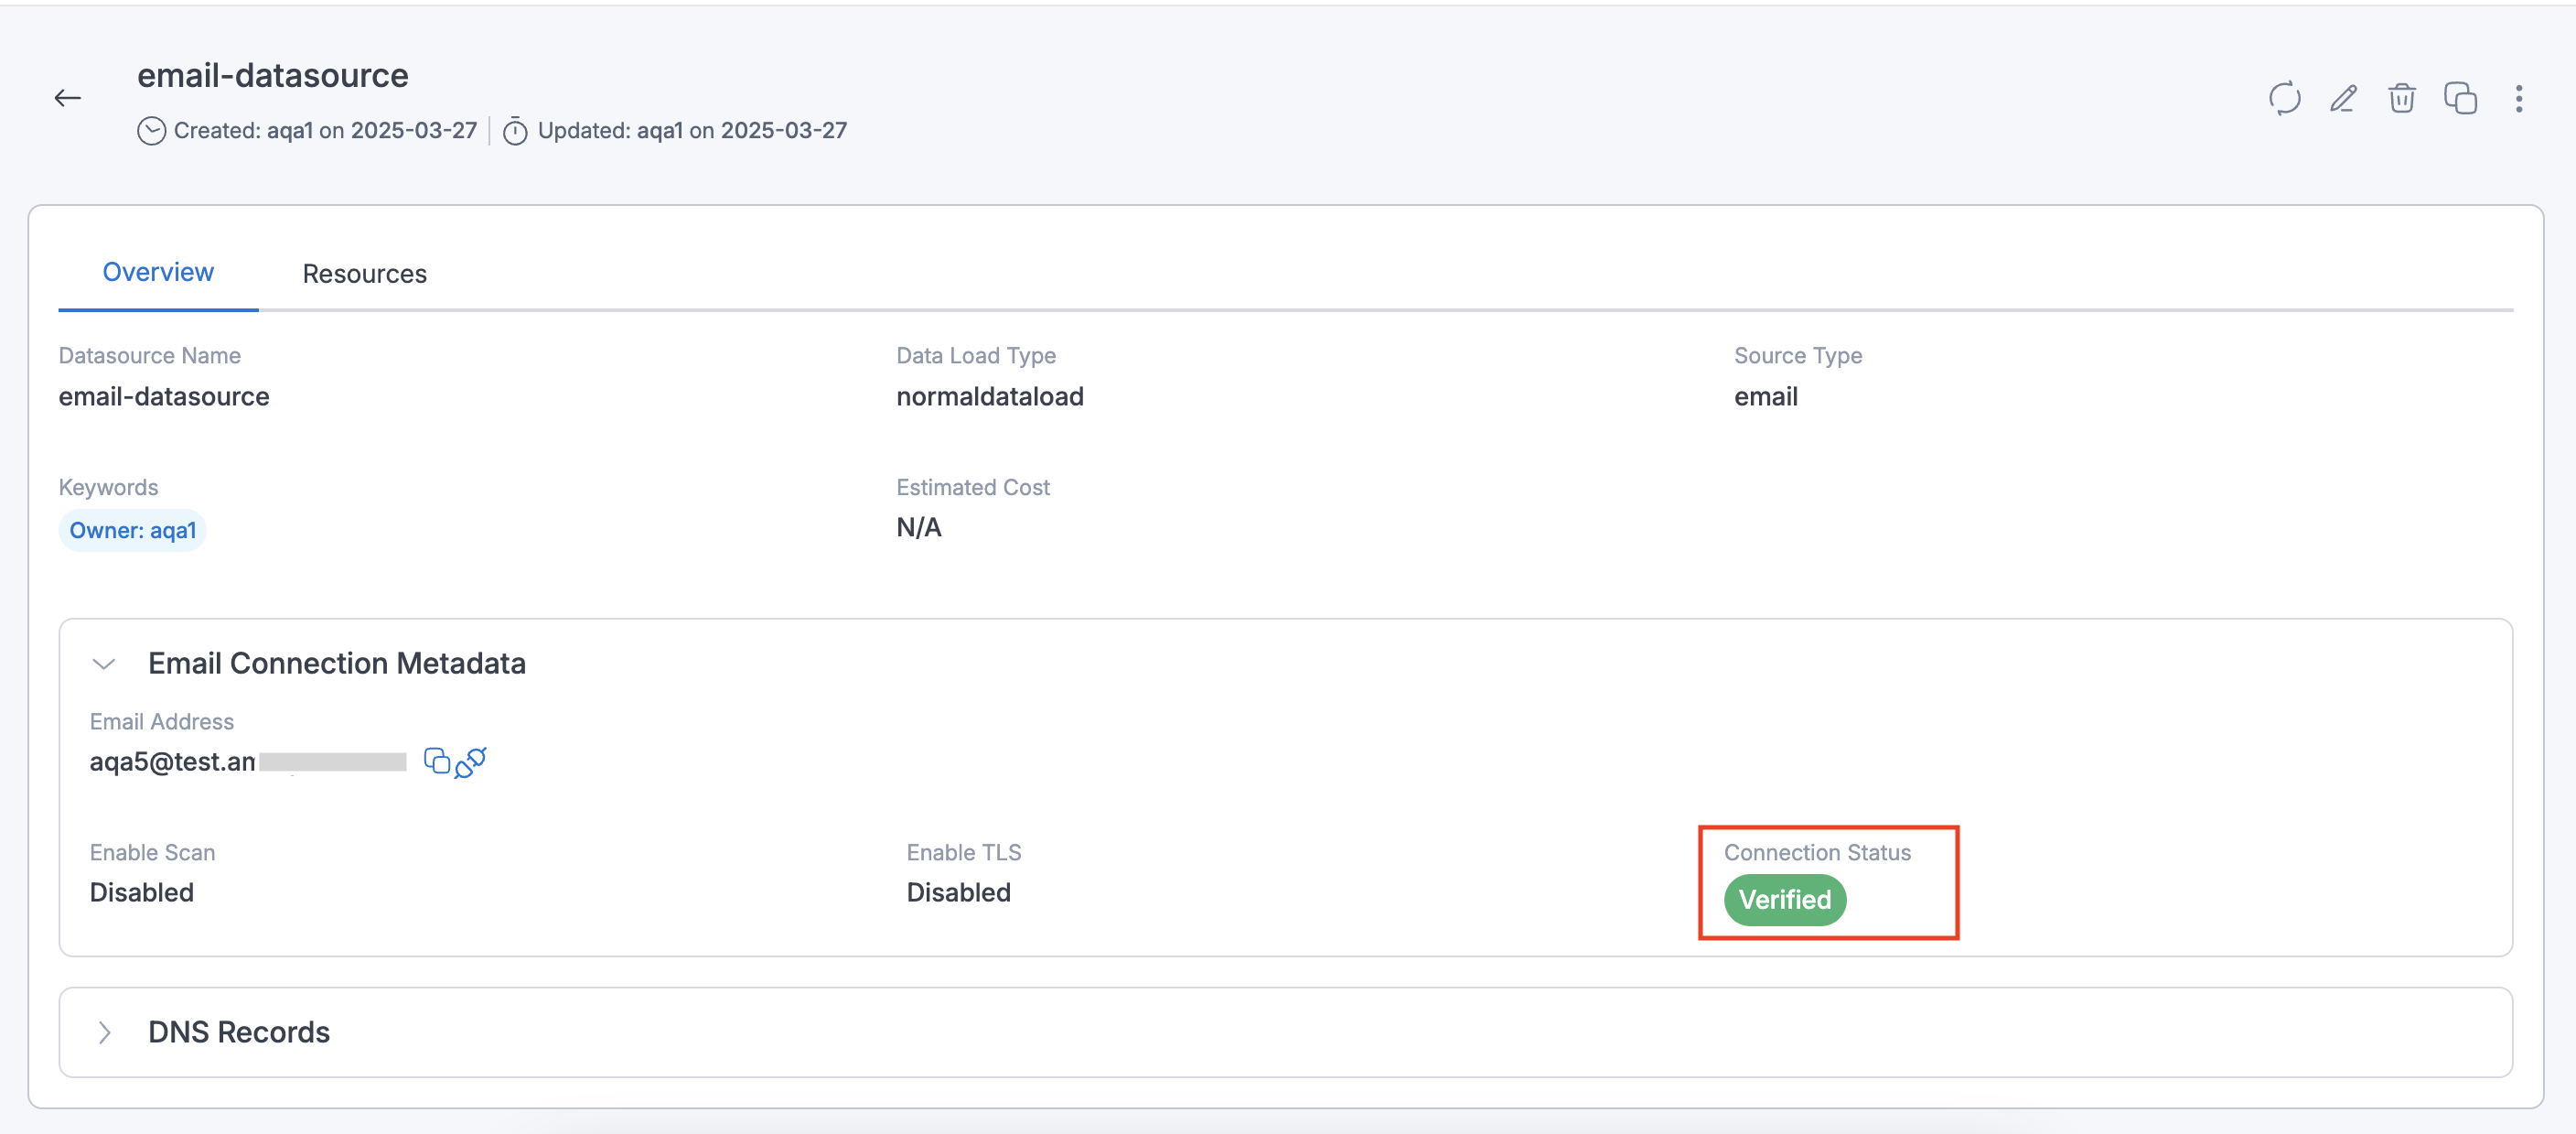Click the timer icon beside Updated date
2576x1134 pixels.
pos(515,130)
